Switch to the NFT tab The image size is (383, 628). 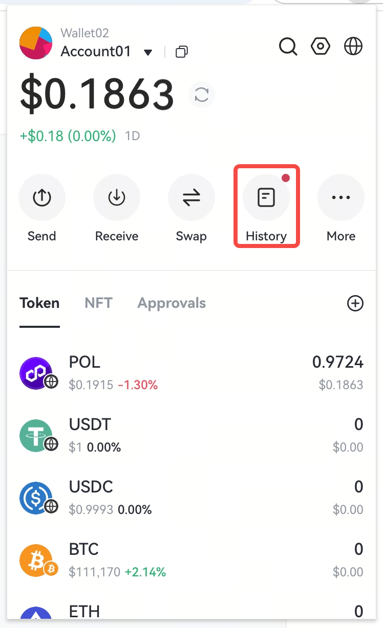click(x=98, y=303)
